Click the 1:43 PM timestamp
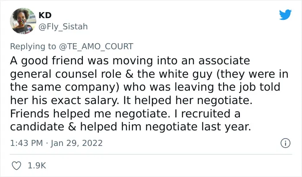302x177 pixels. (26, 143)
